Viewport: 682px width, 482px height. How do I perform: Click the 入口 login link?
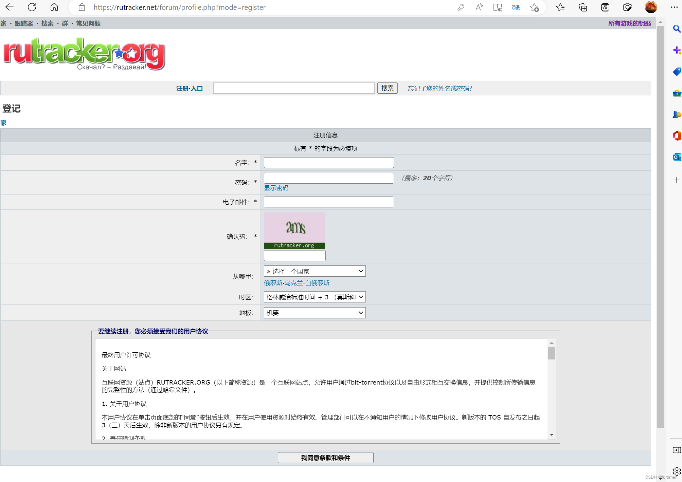tap(197, 89)
